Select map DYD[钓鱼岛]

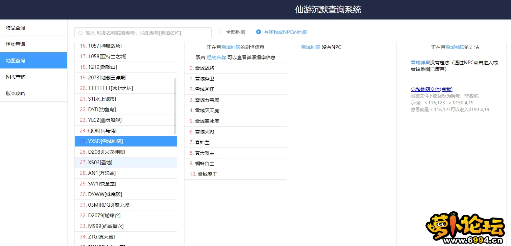126,109
